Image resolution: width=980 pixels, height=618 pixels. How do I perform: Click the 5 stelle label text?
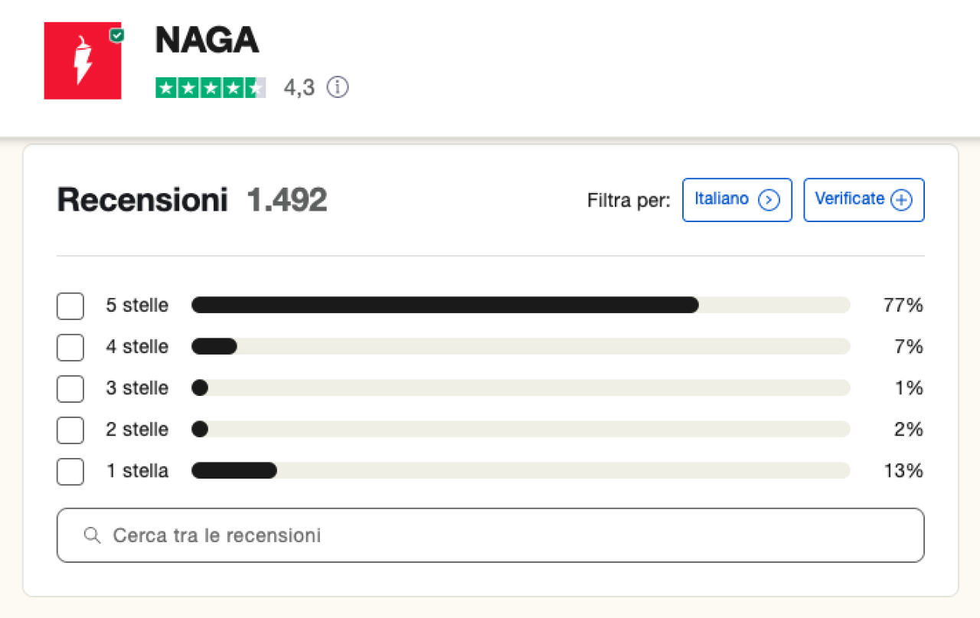tap(137, 306)
